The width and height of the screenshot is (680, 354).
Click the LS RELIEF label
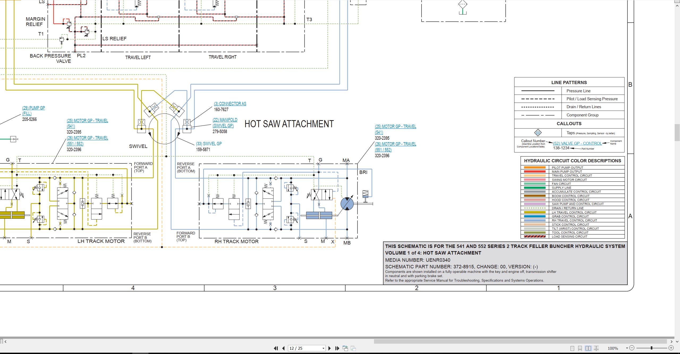[114, 39]
